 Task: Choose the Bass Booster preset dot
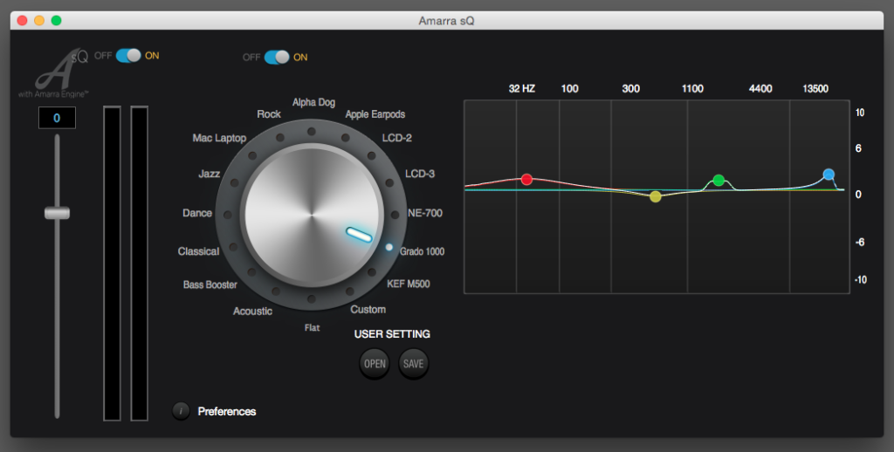(251, 272)
